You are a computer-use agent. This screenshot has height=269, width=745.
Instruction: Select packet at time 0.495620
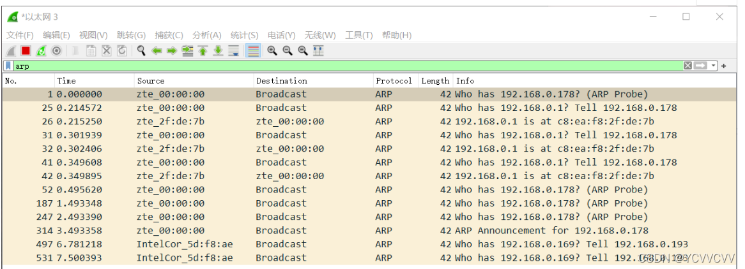coord(370,190)
